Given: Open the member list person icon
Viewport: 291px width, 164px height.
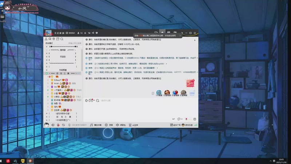Looking at the screenshot, I should point(46,39).
